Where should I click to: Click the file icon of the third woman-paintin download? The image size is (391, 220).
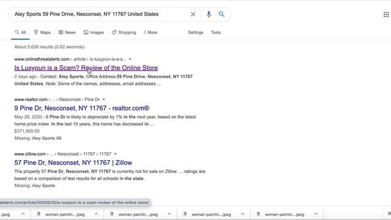pyautogui.click(x=185, y=214)
